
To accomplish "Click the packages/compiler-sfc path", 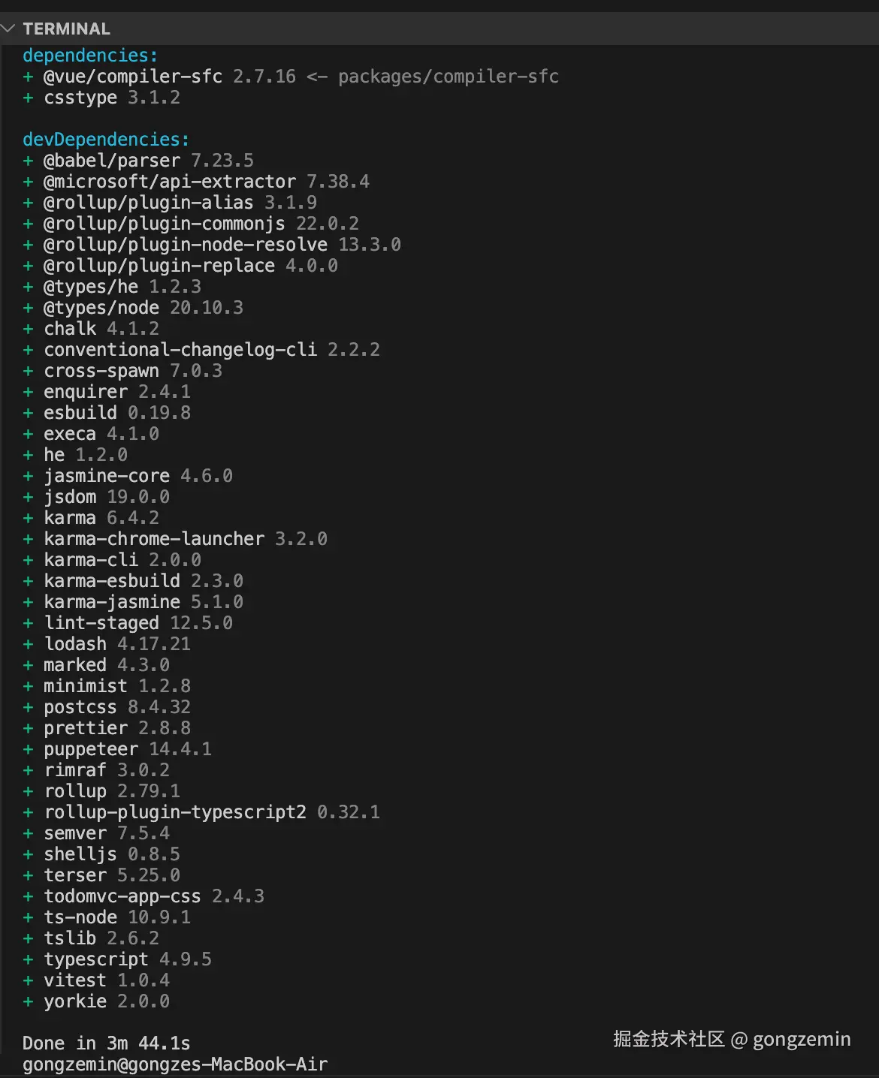I will tap(448, 77).
